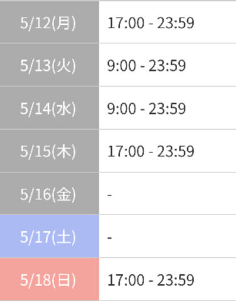Select the red 5/18(日) Sunday cell

coord(50,279)
